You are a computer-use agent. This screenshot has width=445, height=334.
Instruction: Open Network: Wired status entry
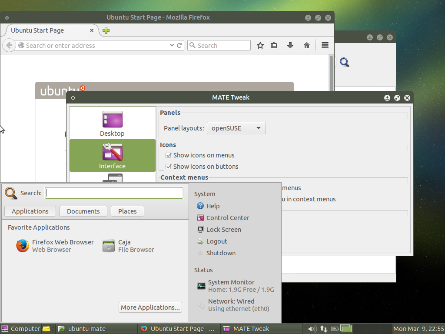[x=233, y=305]
